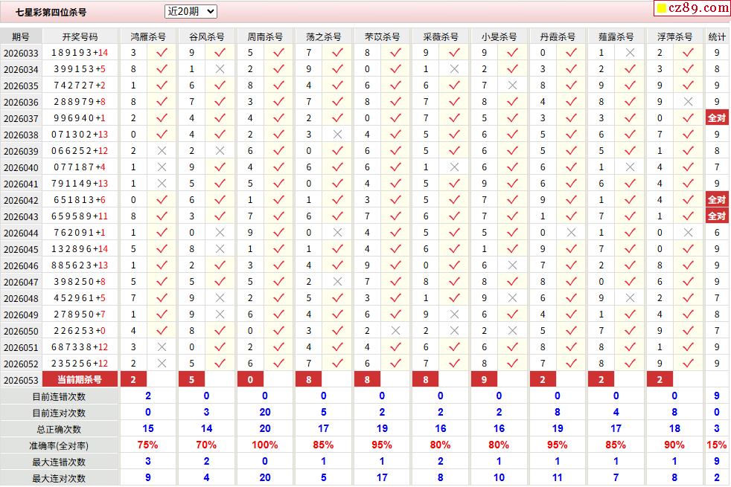The width and height of the screenshot is (731, 487).
Task: Click the gray cross in 苯苡杀号 row 2026050
Action: [396, 331]
